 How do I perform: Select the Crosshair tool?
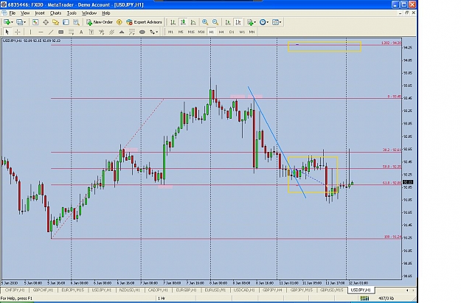point(18,32)
